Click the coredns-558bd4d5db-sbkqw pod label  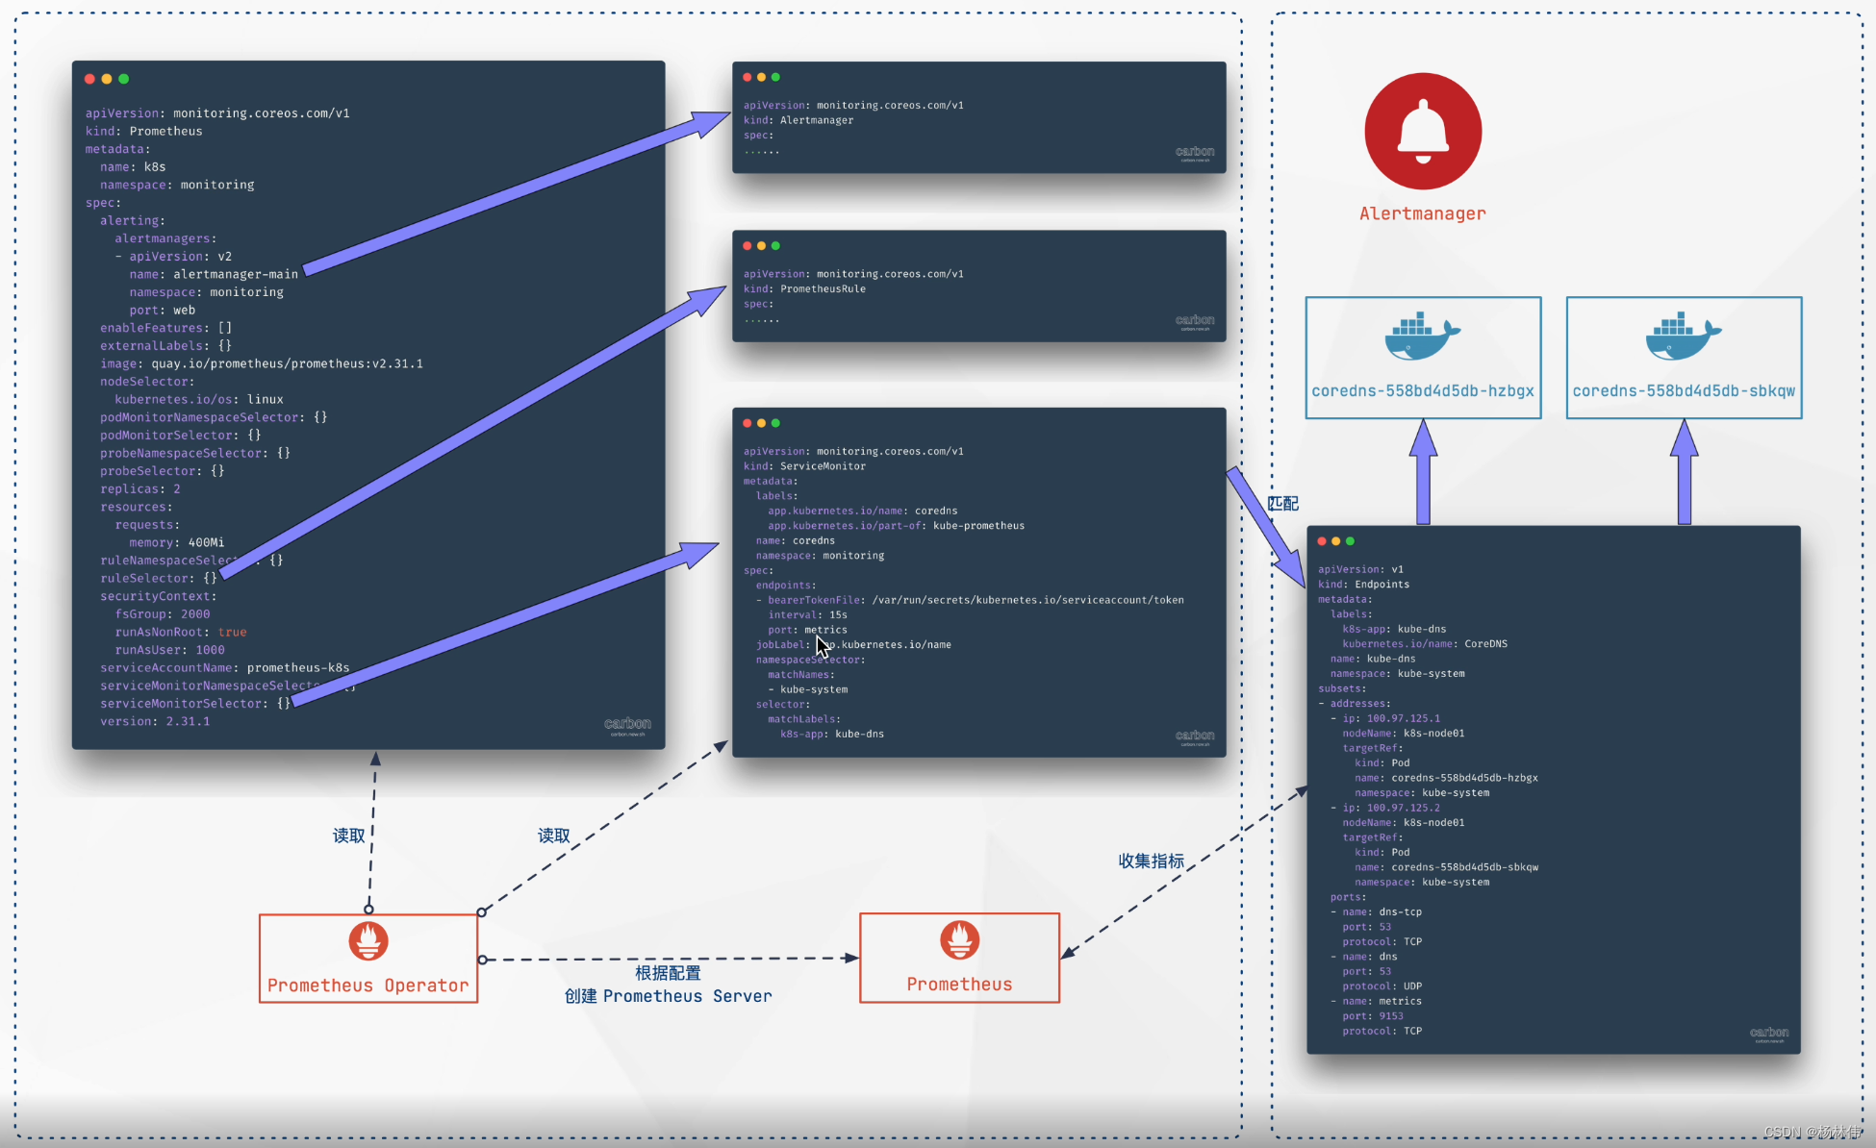1684,391
